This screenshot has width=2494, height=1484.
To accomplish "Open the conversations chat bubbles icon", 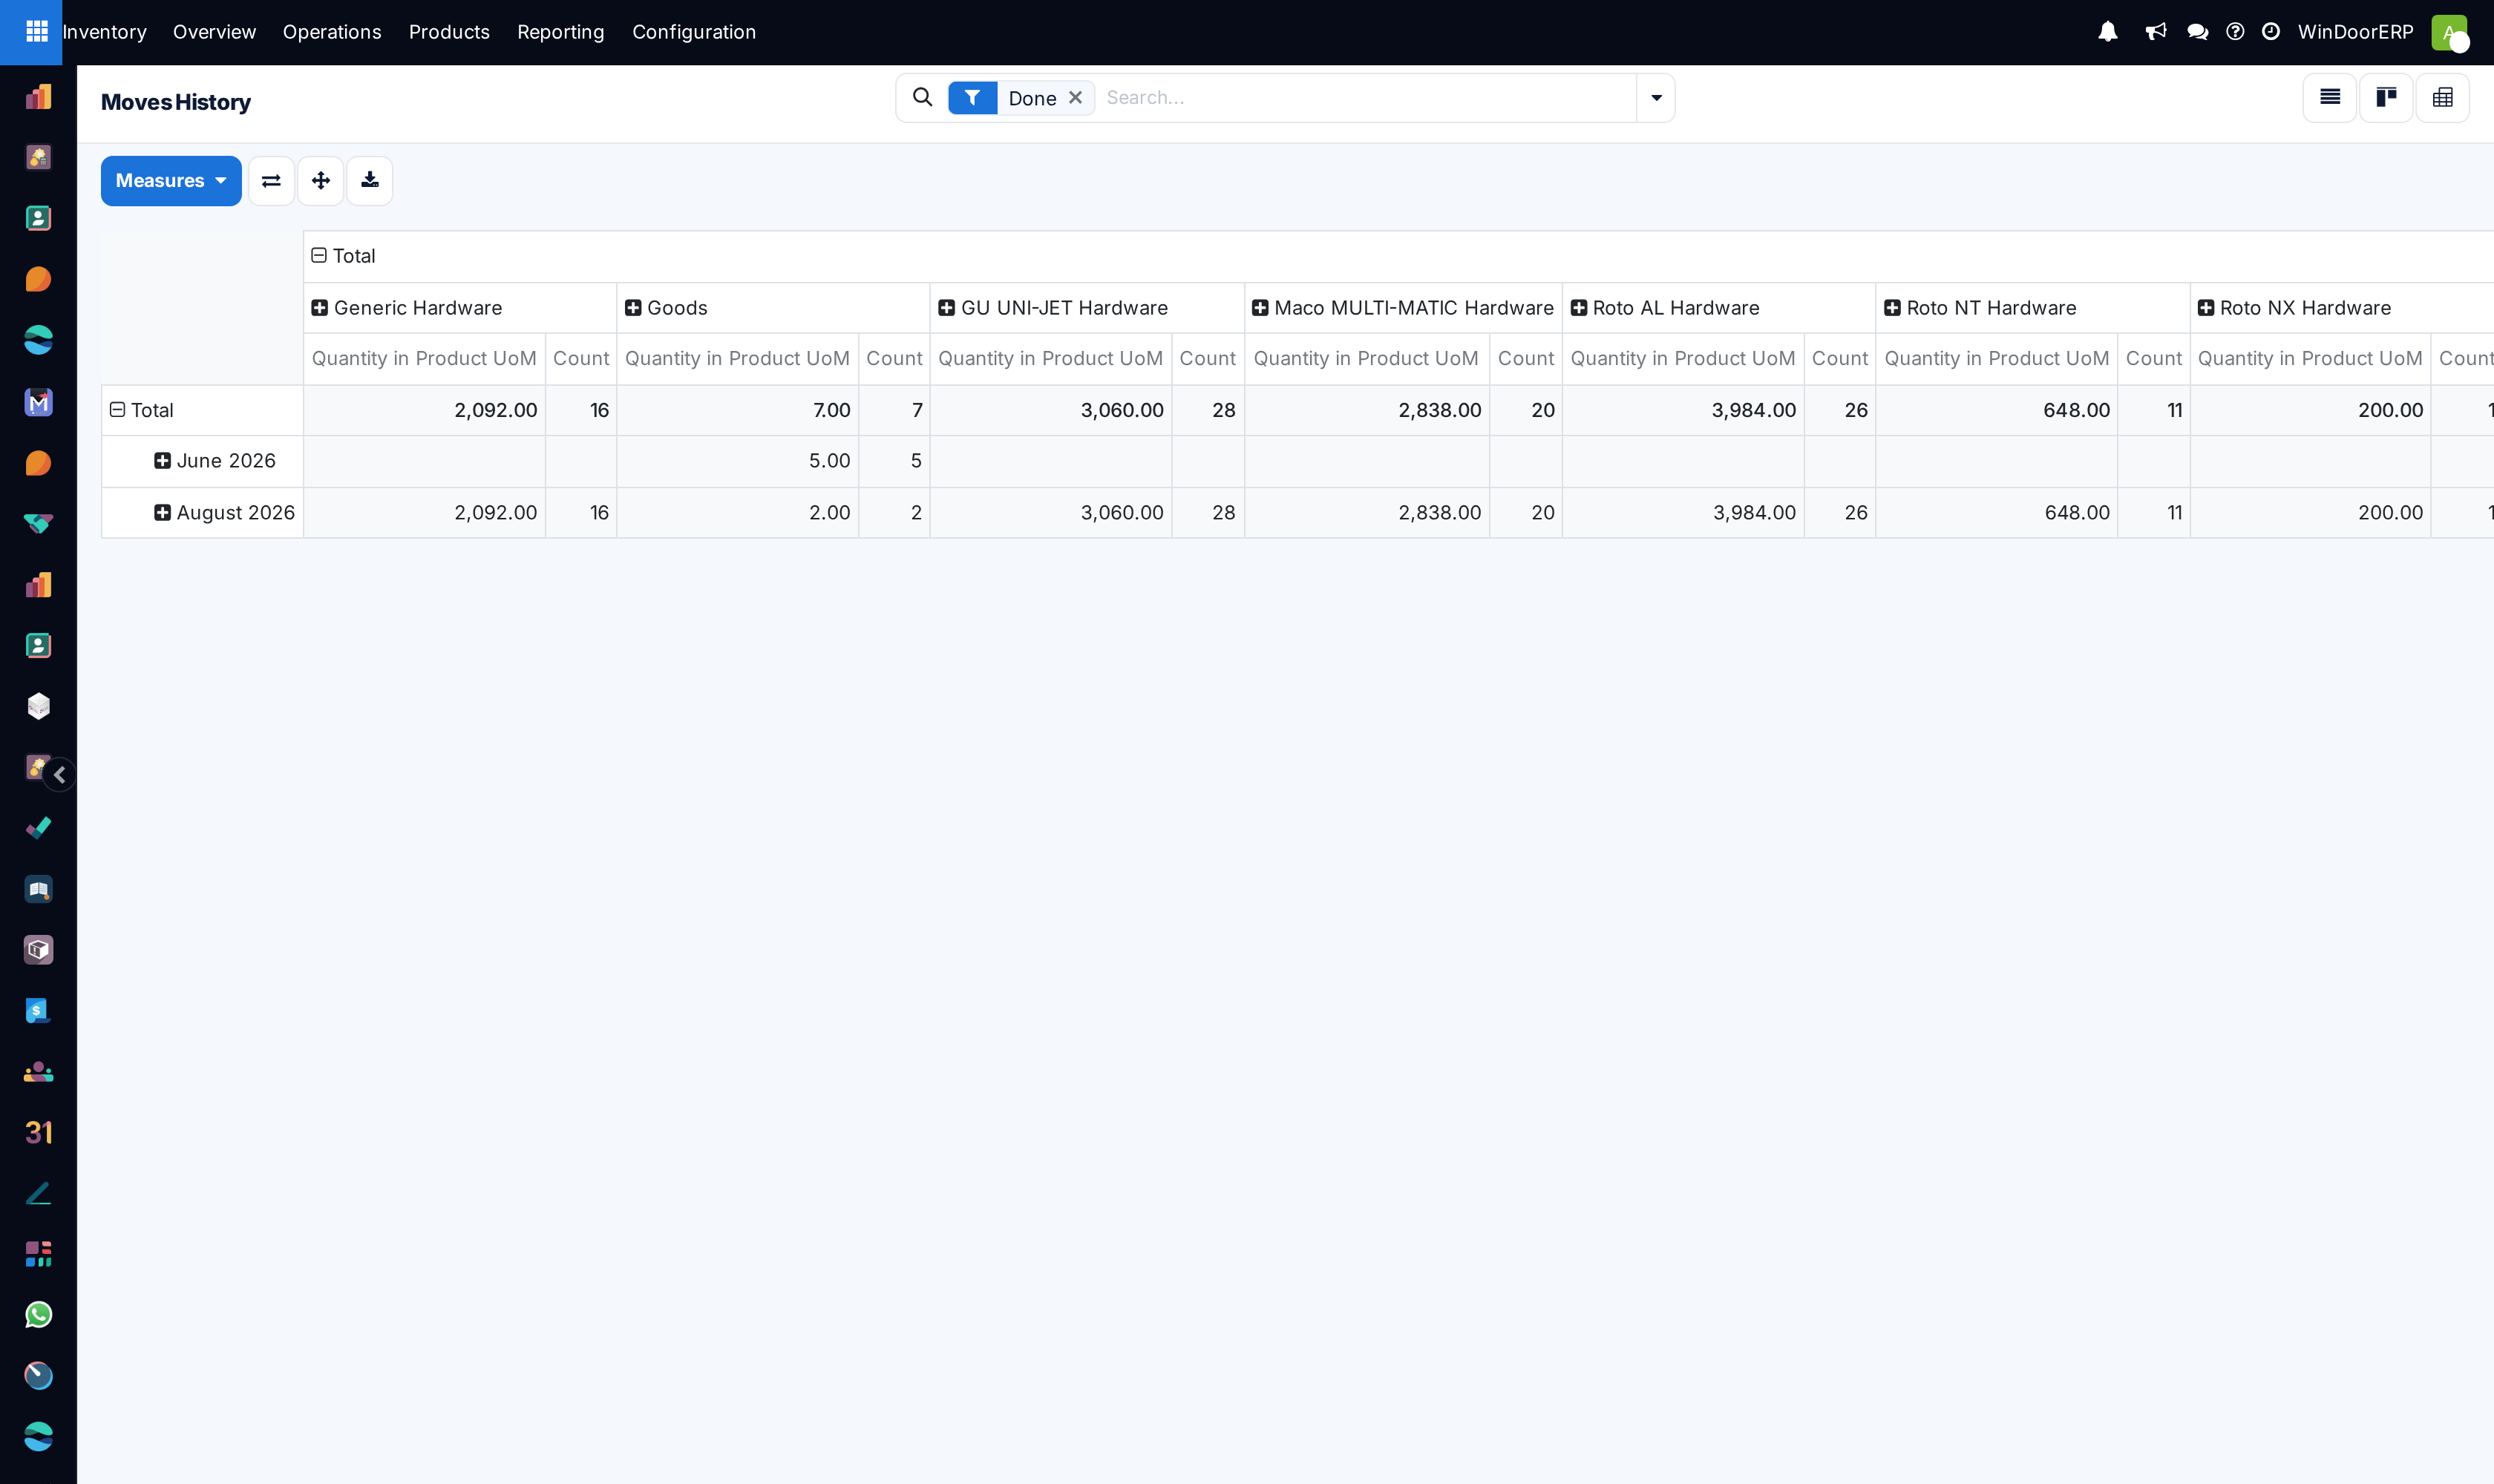I will pos(2198,32).
